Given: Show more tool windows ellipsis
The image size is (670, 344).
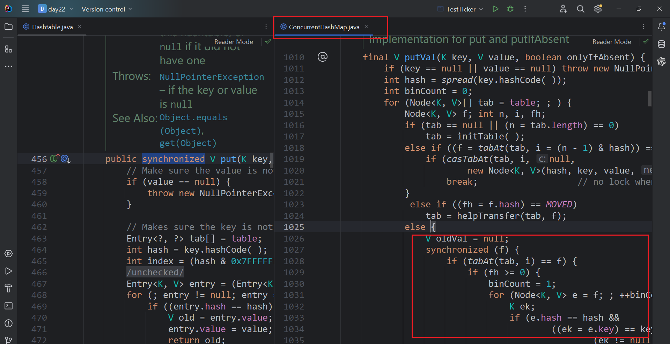Looking at the screenshot, I should point(8,66).
